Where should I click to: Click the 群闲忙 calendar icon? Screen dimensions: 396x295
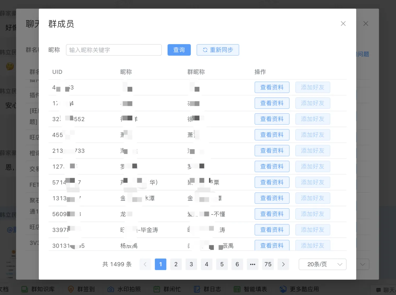pyautogui.click(x=157, y=289)
